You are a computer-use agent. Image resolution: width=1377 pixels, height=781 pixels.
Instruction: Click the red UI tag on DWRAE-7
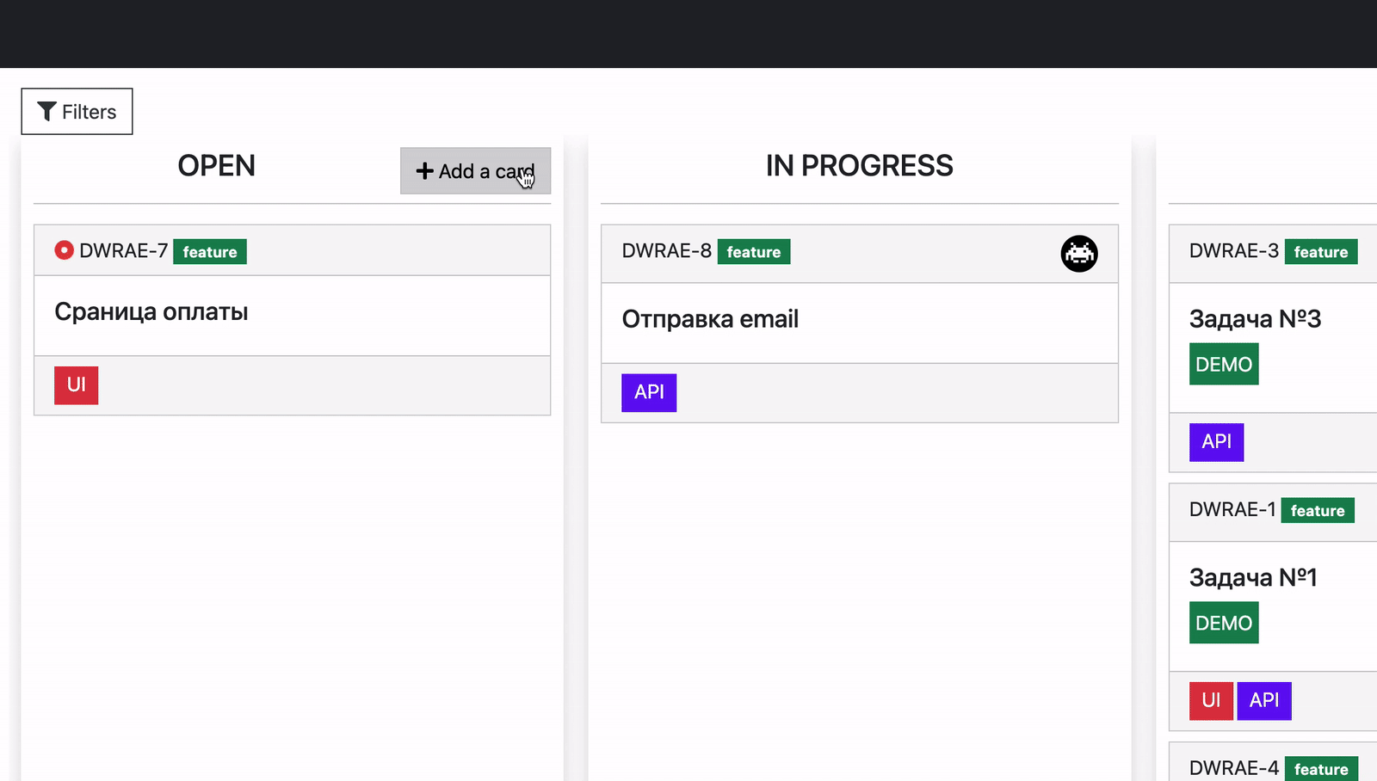76,385
